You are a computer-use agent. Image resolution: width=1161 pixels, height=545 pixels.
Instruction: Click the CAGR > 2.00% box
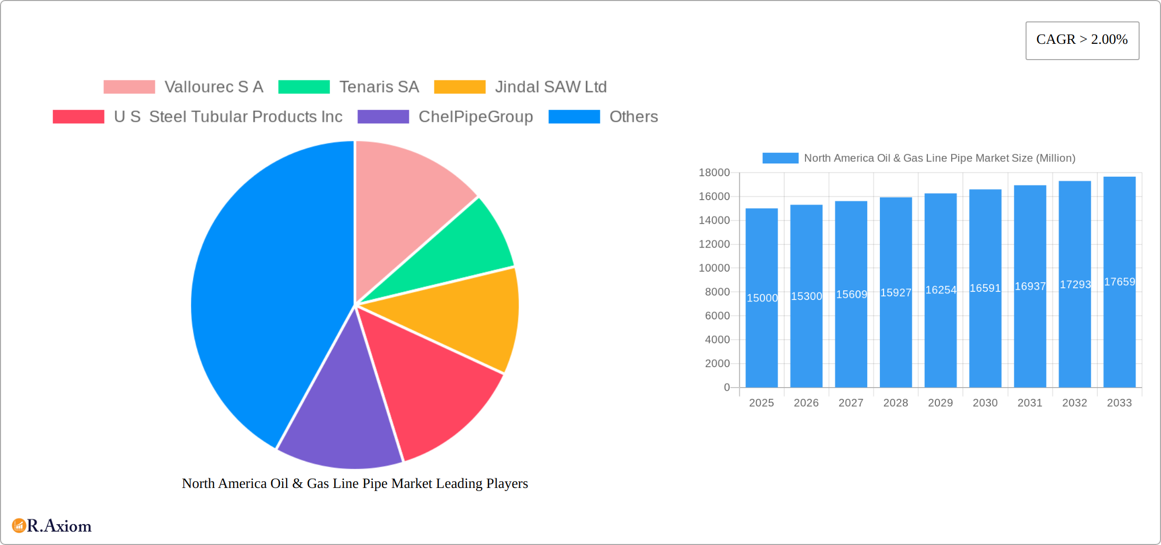[1082, 40]
